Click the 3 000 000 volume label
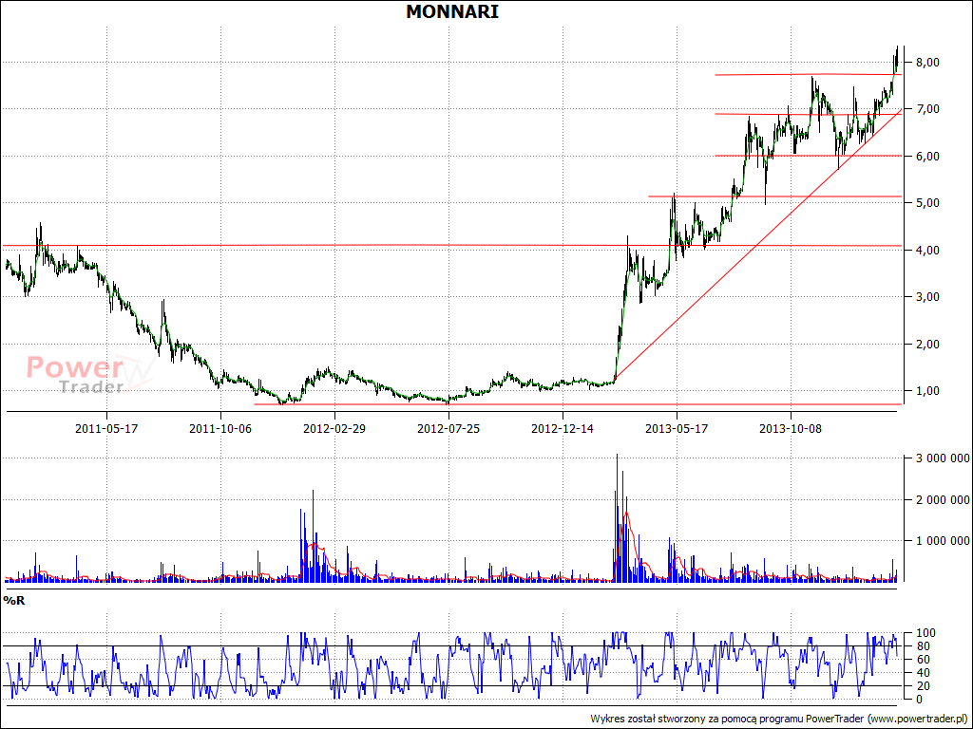 point(943,458)
